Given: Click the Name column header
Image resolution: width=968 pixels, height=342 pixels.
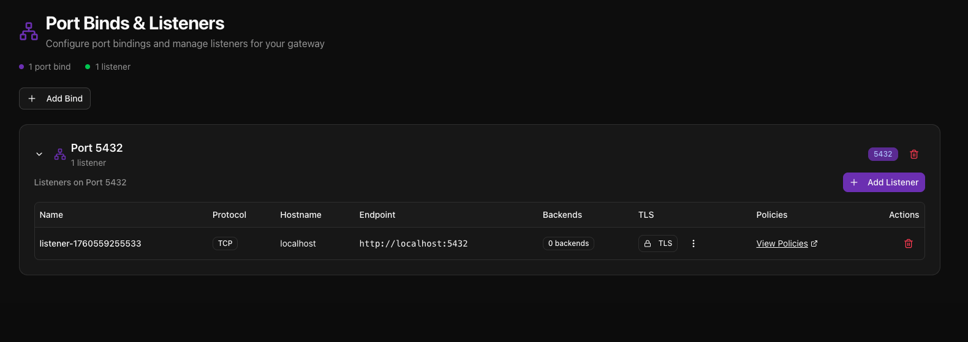Looking at the screenshot, I should click(x=51, y=215).
